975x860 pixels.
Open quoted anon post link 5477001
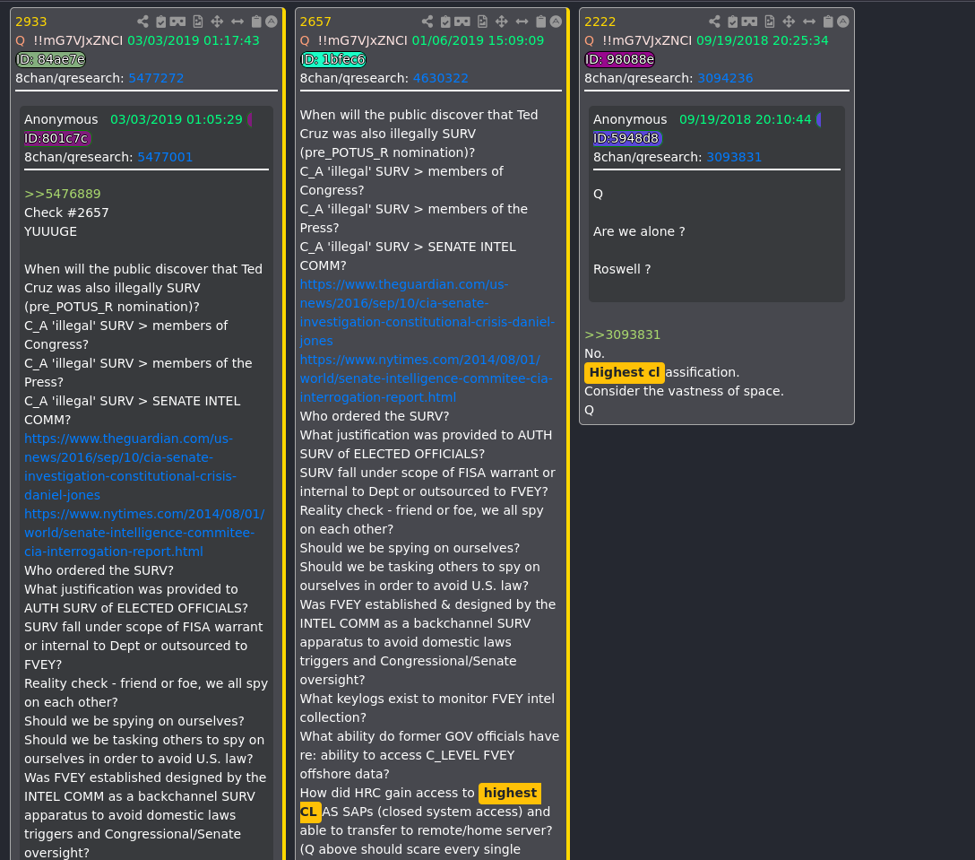pos(165,158)
